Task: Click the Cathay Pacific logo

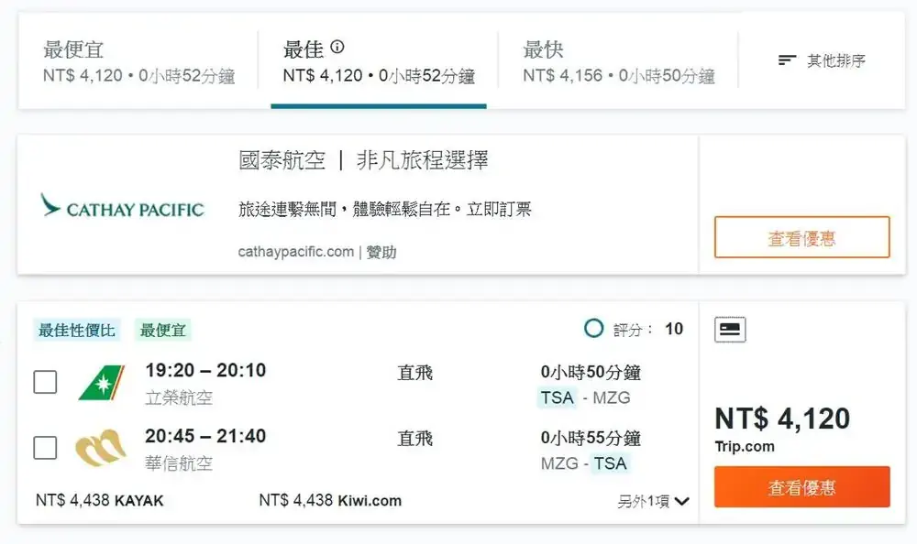Action: (122, 206)
